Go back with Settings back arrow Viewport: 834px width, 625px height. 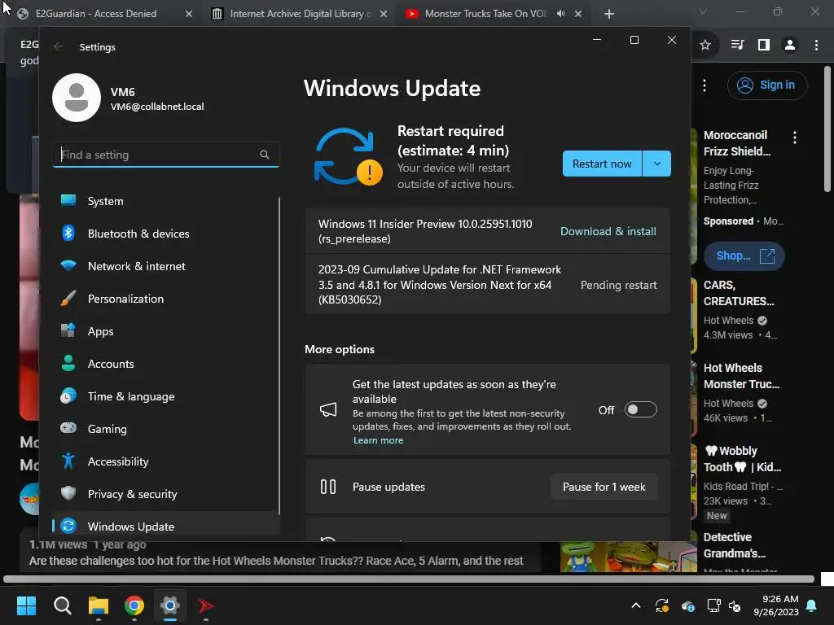(59, 46)
